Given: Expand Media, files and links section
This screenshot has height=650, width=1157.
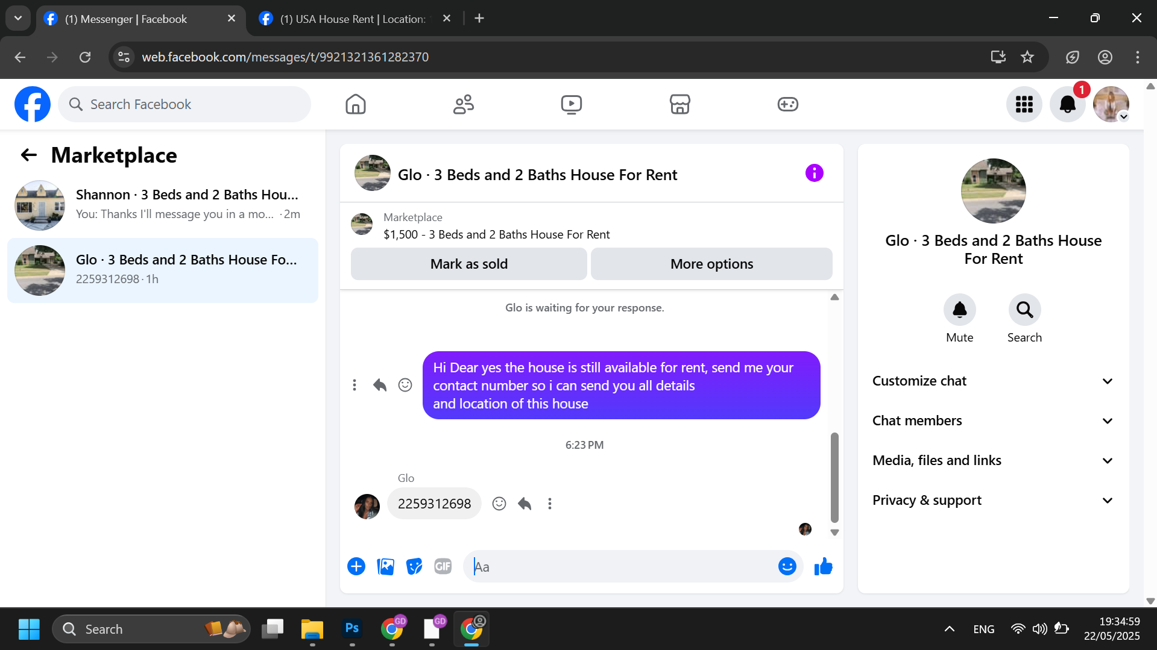Looking at the screenshot, I should [994, 461].
